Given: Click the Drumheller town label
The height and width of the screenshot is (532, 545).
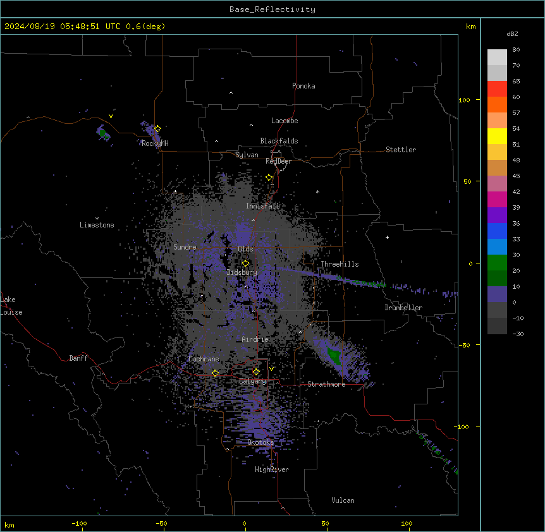Looking at the screenshot, I should [x=403, y=308].
